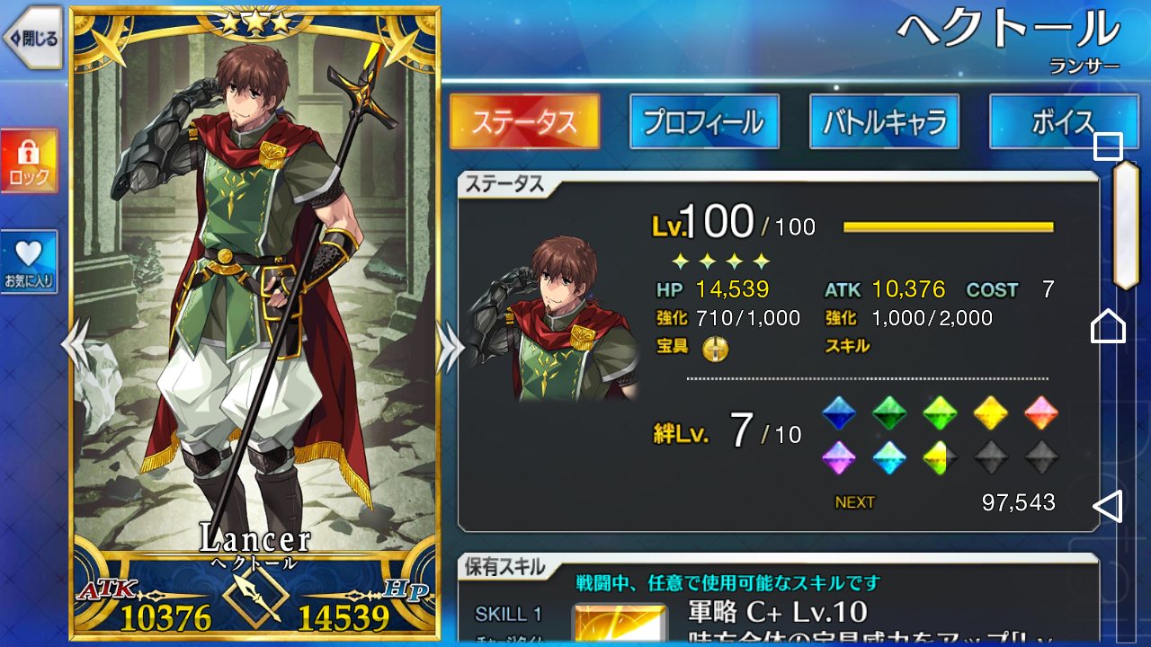Tap the 閉じる close button
Viewport: 1151px width, 647px height.
[32, 38]
